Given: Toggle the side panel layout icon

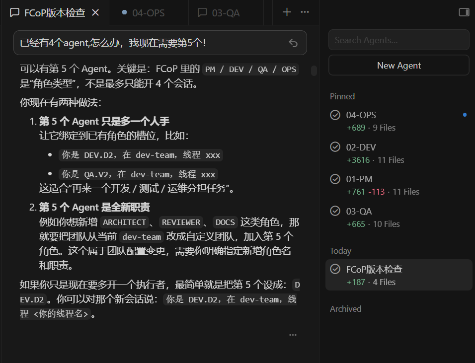Looking at the screenshot, I should (464, 12).
